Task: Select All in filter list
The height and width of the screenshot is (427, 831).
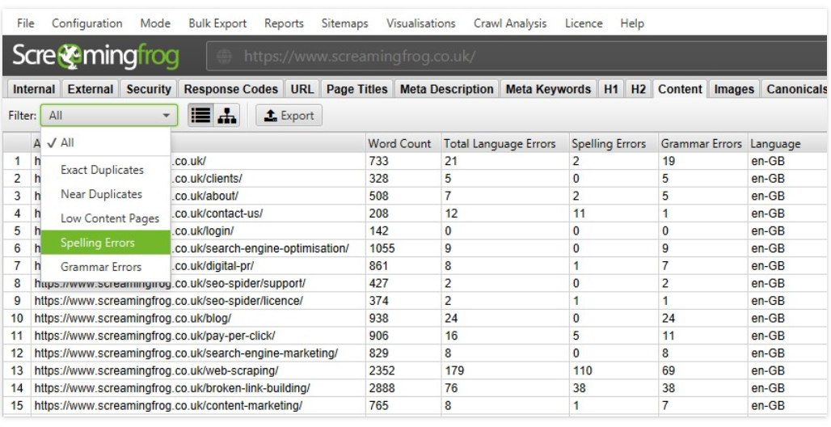Action: pos(105,142)
